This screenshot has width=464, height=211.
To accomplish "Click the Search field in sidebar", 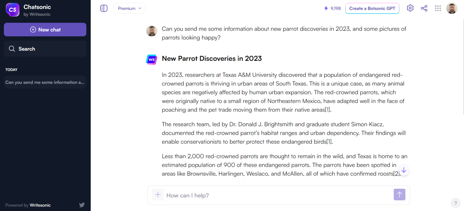I will [45, 49].
